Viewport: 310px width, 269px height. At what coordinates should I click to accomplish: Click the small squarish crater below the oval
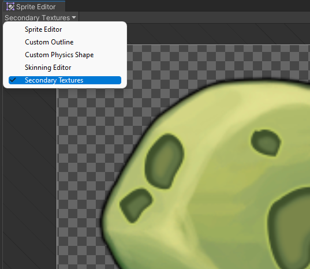tap(136, 205)
